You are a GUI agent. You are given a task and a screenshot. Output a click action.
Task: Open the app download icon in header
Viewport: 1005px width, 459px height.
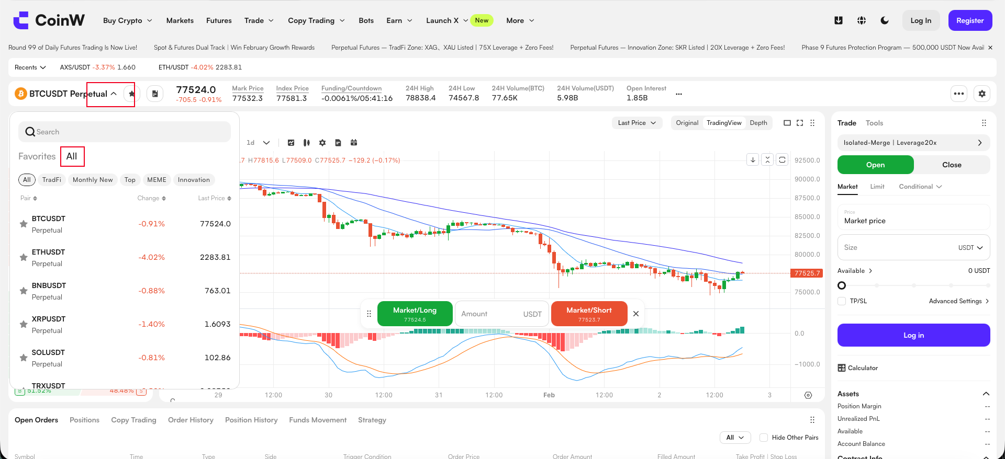tap(839, 20)
